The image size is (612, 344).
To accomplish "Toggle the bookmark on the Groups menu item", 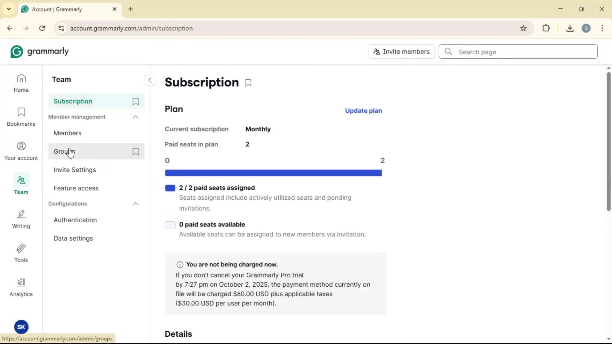I will coord(135,152).
